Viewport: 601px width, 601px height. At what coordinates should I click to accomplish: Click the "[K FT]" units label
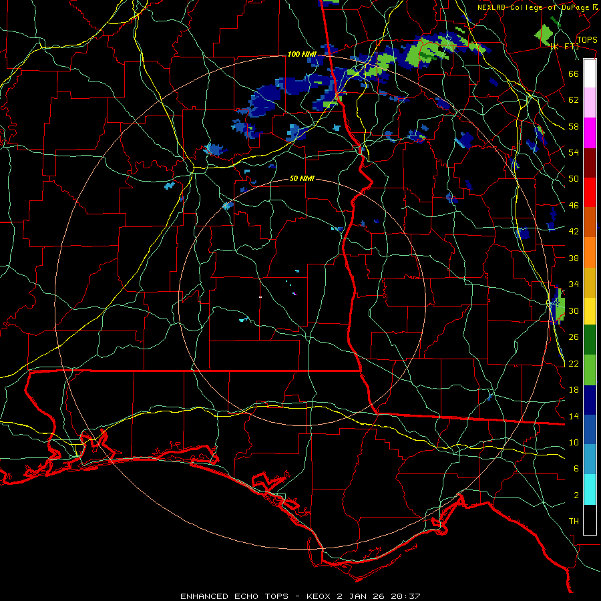click(x=564, y=46)
